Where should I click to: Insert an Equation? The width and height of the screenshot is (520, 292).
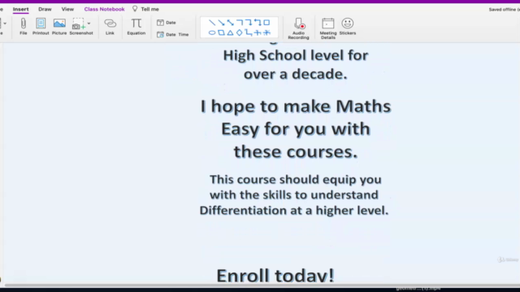click(x=136, y=26)
